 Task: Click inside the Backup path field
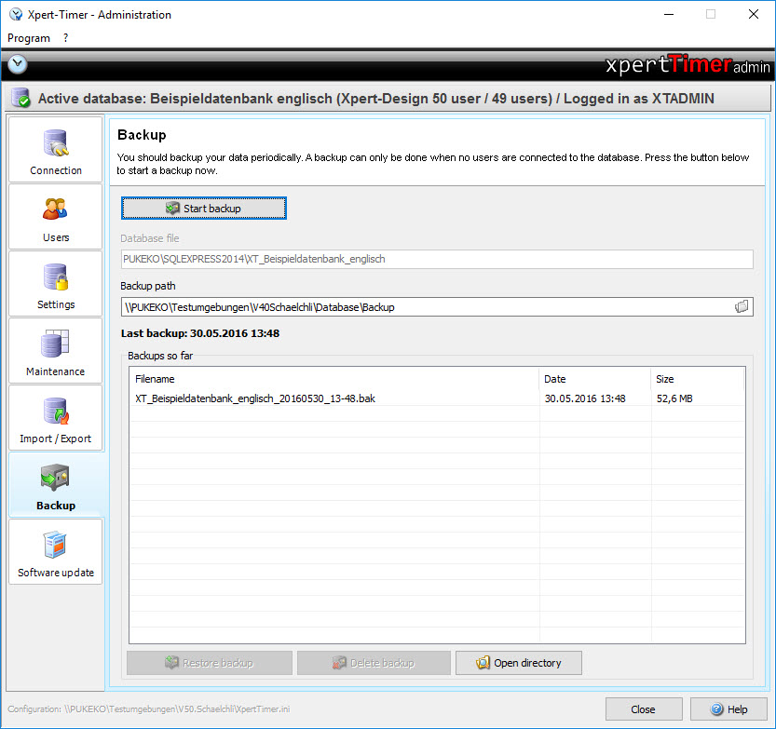point(419,306)
